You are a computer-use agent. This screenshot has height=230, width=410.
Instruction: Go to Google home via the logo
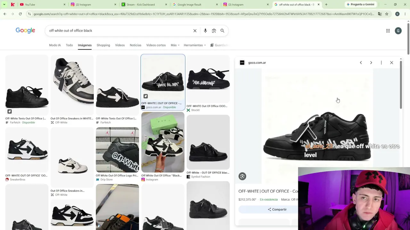click(25, 31)
